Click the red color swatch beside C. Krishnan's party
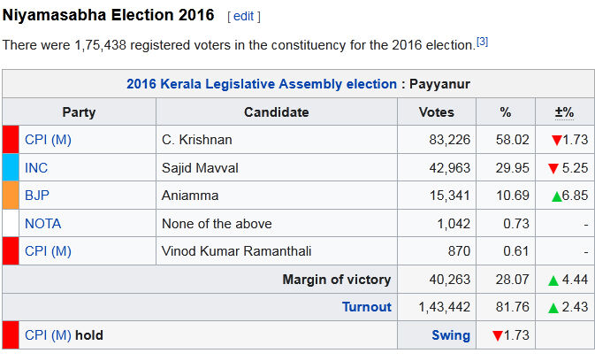 pos(11,140)
